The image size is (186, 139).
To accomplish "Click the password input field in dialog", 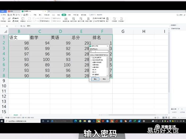I will [x=99, y=51].
